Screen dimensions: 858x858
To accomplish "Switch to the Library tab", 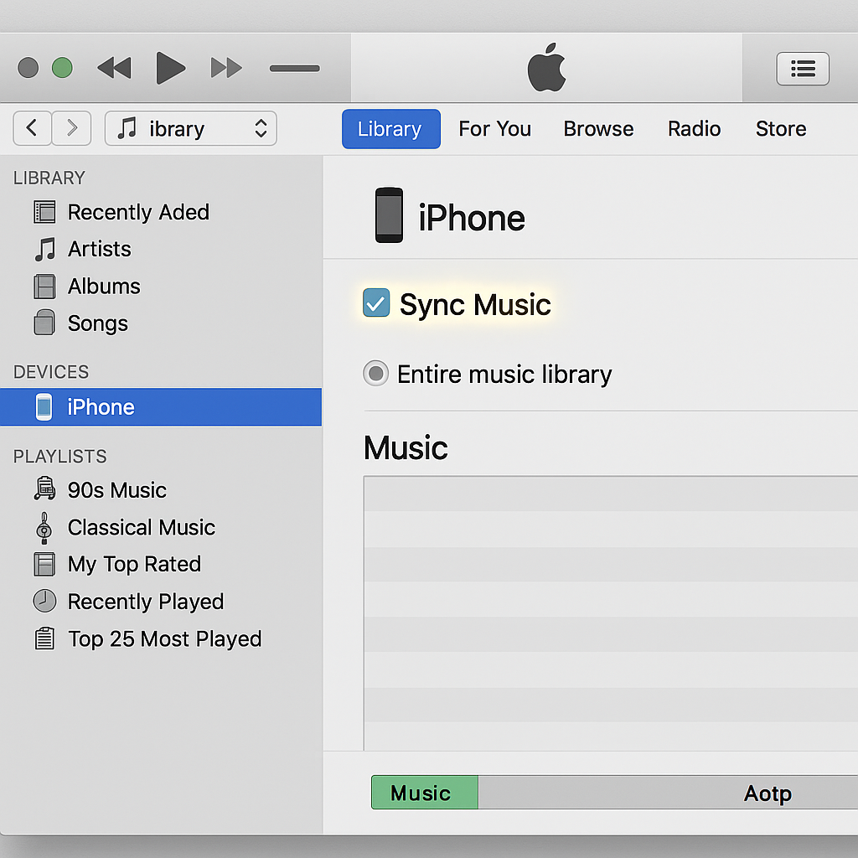I will click(x=390, y=128).
